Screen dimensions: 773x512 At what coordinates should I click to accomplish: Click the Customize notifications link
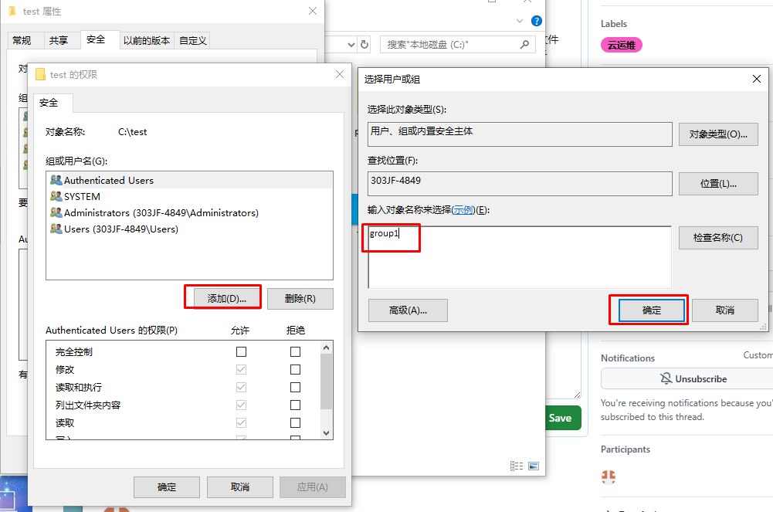click(758, 354)
